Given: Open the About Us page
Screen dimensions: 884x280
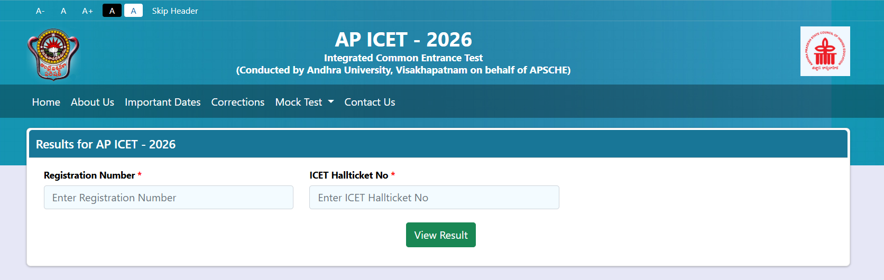Looking at the screenshot, I should pyautogui.click(x=93, y=102).
